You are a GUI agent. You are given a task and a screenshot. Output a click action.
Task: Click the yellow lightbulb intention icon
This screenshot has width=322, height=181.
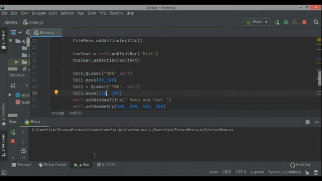coord(56,93)
